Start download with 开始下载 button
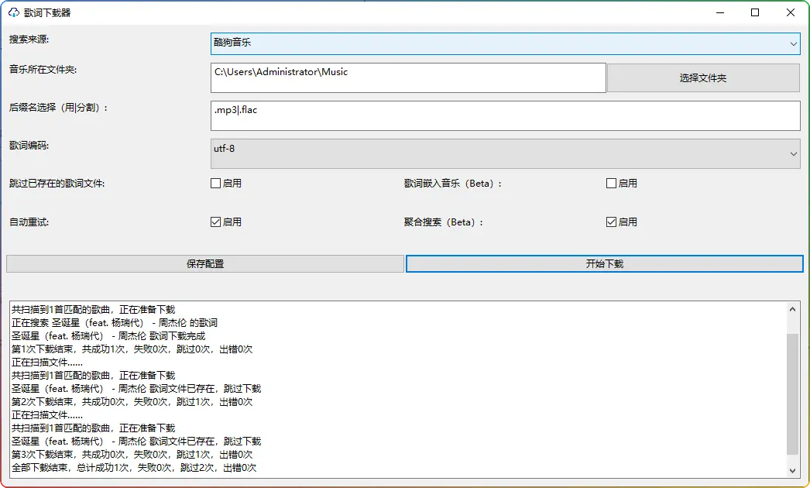The width and height of the screenshot is (810, 488). coord(604,264)
